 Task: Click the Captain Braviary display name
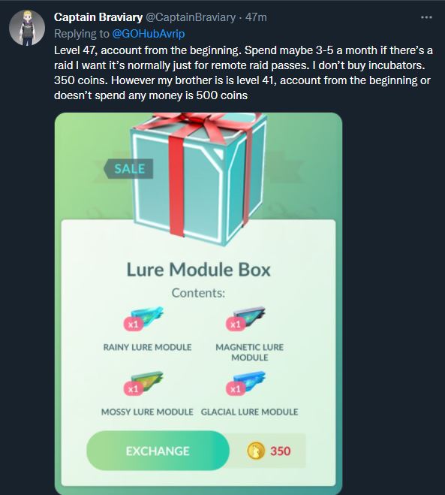[98, 17]
